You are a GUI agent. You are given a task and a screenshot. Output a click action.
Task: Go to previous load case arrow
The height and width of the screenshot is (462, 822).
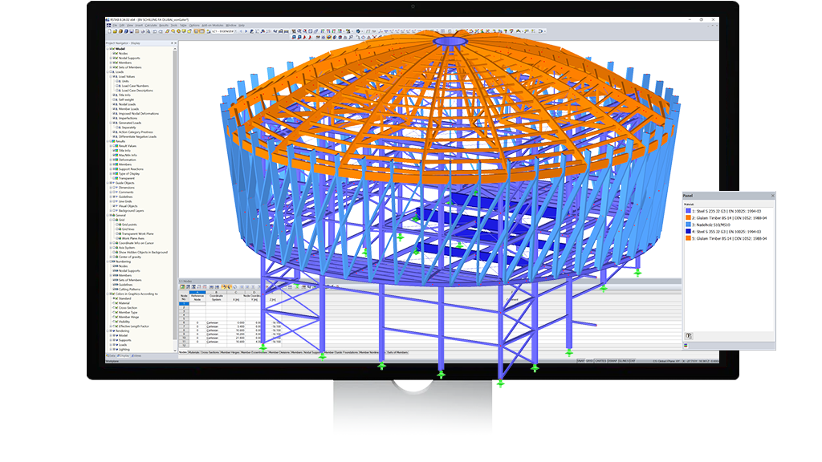(x=241, y=31)
